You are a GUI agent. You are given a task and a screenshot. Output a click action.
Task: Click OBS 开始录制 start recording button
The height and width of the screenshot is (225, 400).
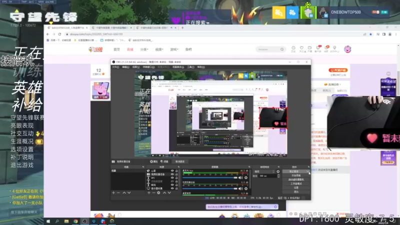(x=296, y=175)
